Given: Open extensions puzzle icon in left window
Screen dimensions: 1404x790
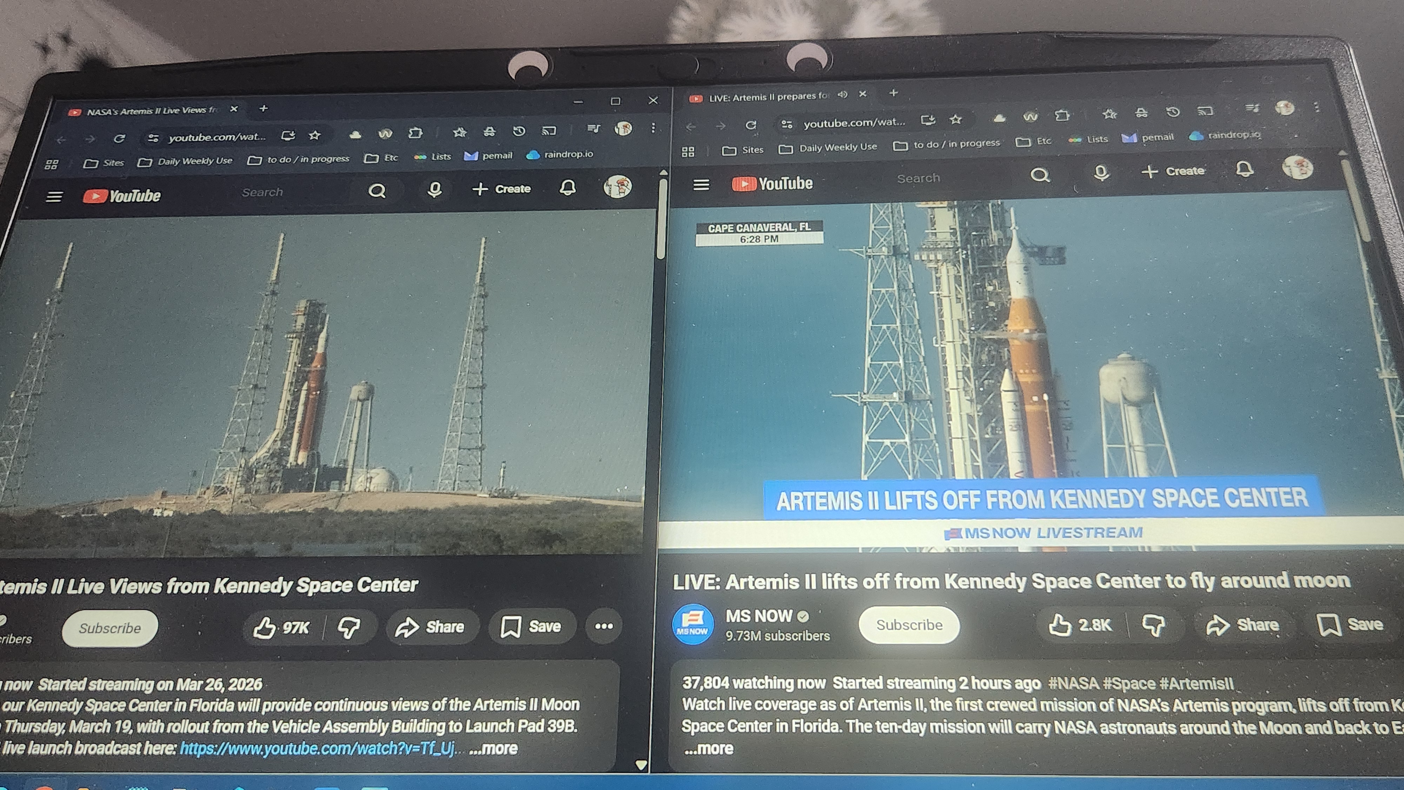Looking at the screenshot, I should click(x=415, y=132).
